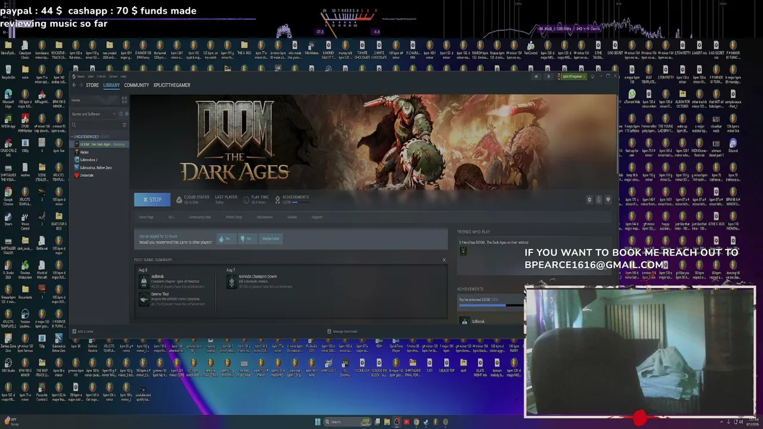Open the Microsoft Edge desktop shortcut
763x429 pixels.
[8, 98]
